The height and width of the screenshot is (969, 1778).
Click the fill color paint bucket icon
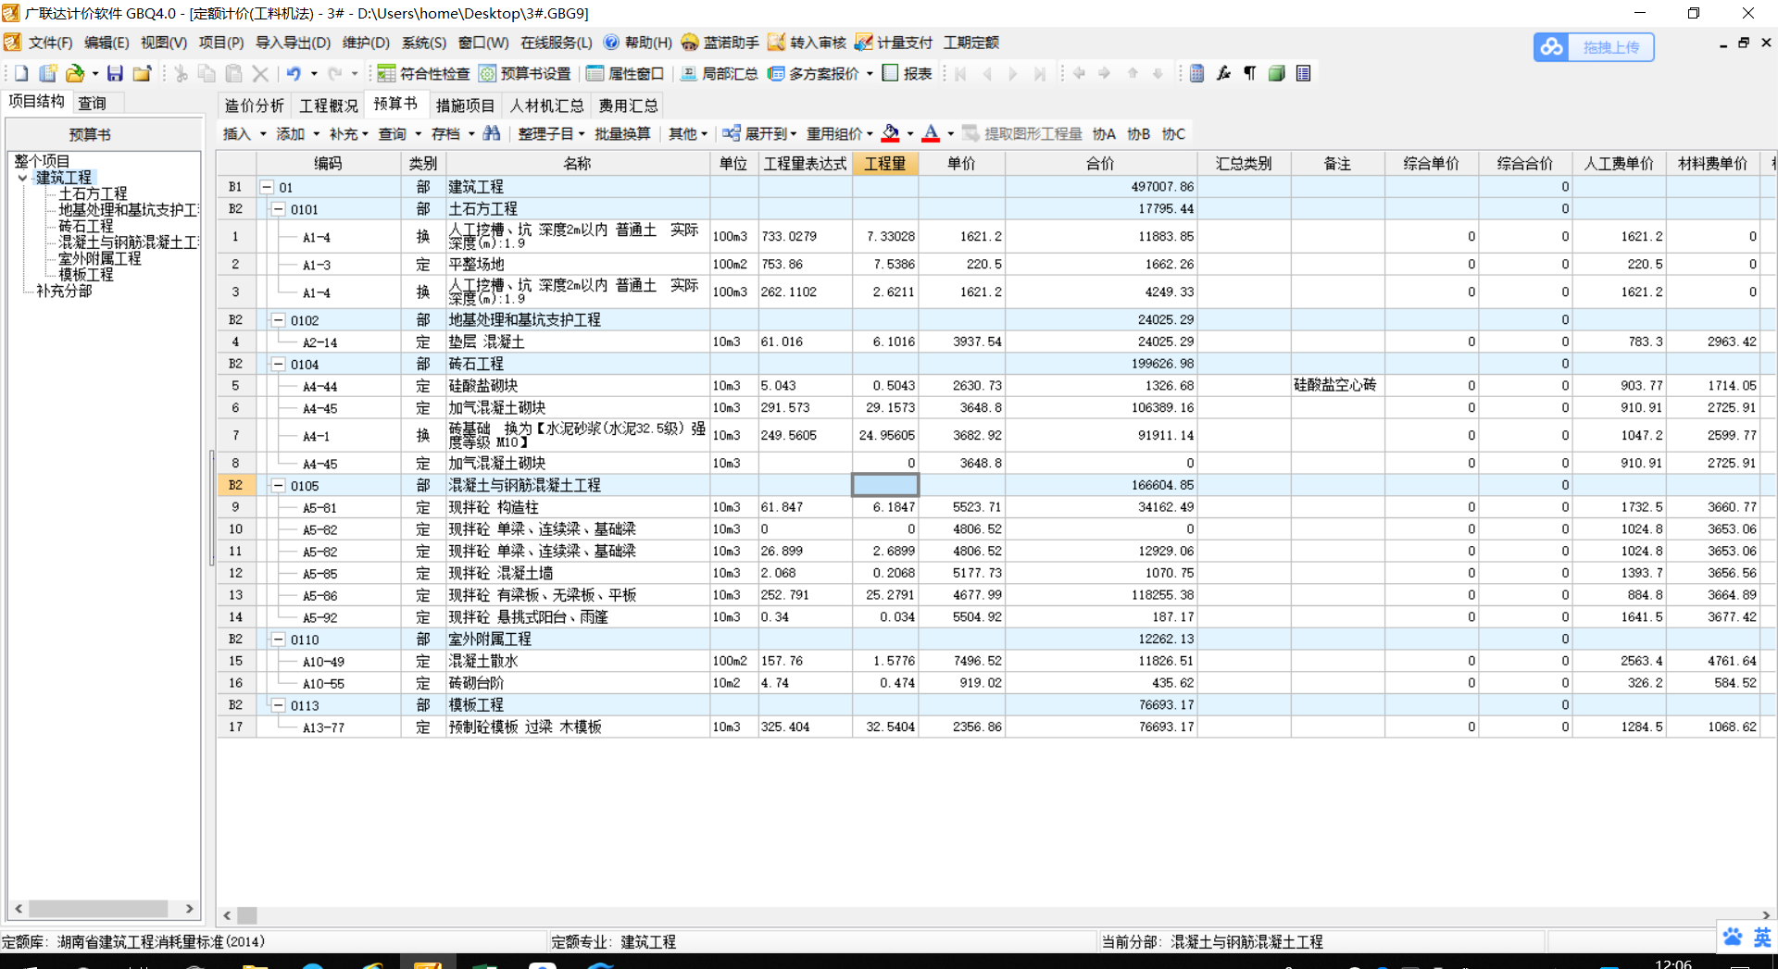890,133
